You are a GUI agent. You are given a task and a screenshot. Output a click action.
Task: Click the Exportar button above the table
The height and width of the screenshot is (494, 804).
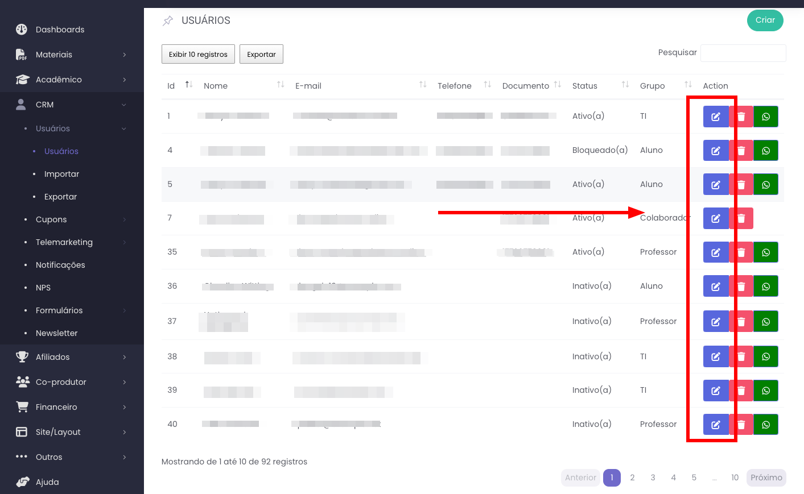coord(261,55)
